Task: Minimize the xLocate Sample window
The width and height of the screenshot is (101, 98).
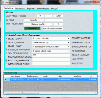Action: click(x=86, y=2)
